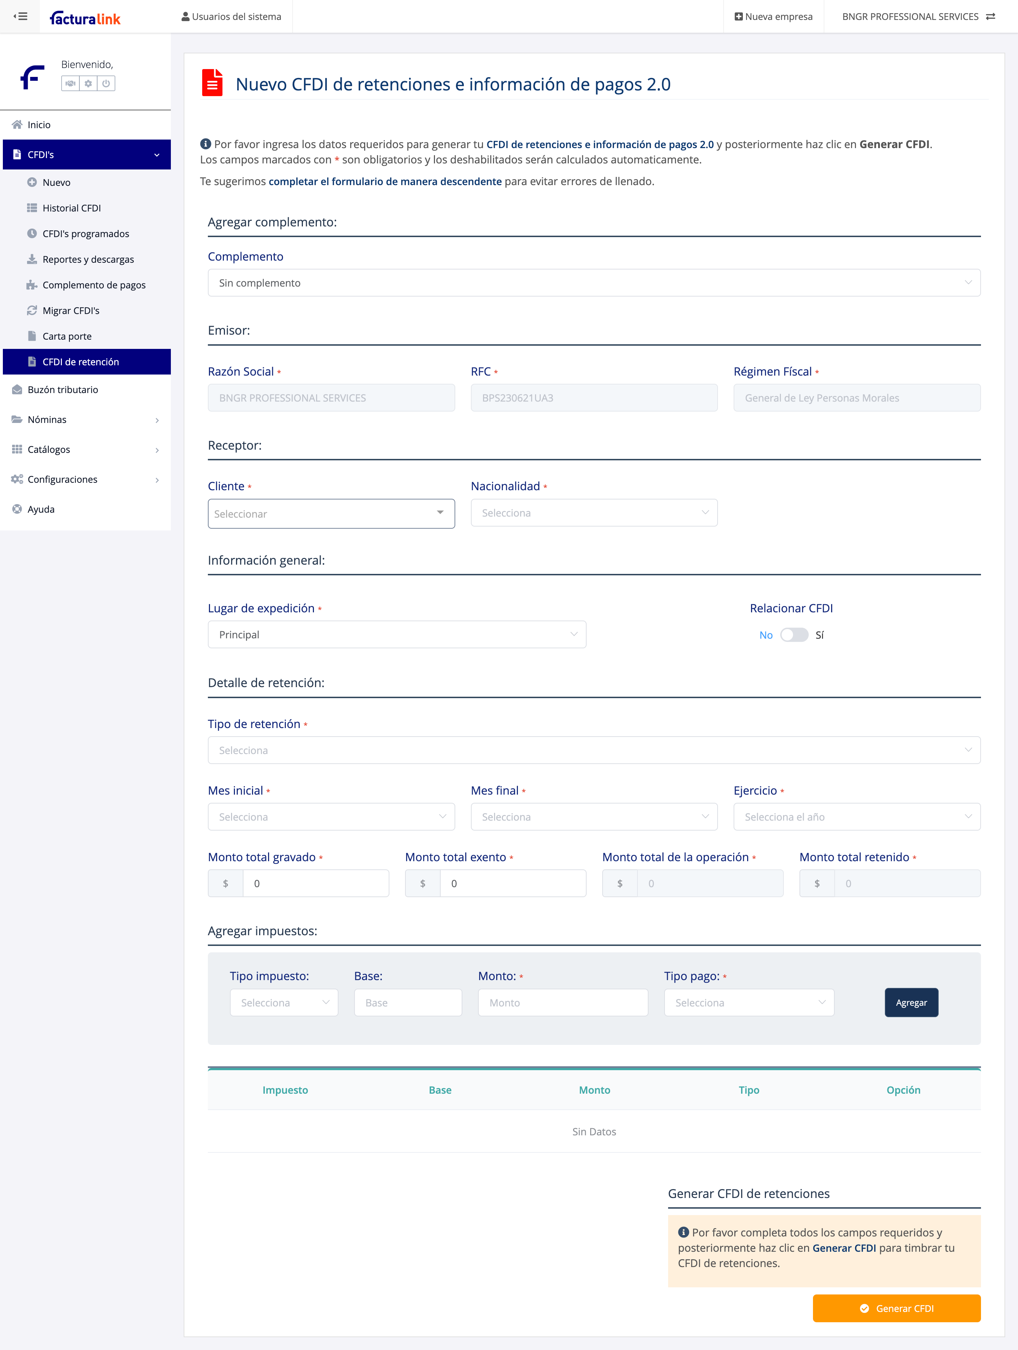Collapse sidebar with top-left menu icon

point(20,16)
